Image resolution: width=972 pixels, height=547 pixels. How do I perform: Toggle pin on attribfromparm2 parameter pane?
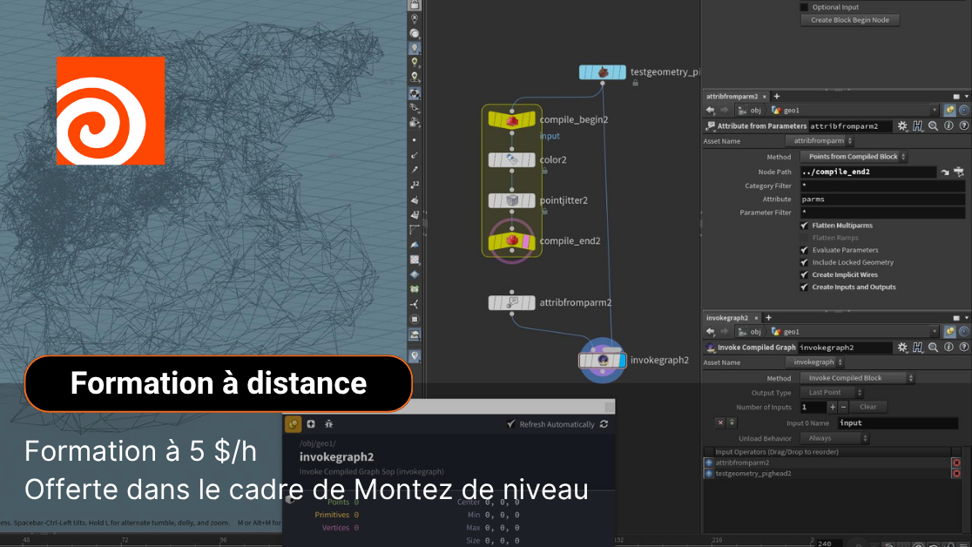click(x=949, y=111)
